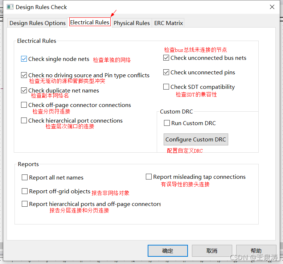This screenshot has height=264, width=283.
Task: Check Report misleading tap connections
Action: tap(149, 177)
